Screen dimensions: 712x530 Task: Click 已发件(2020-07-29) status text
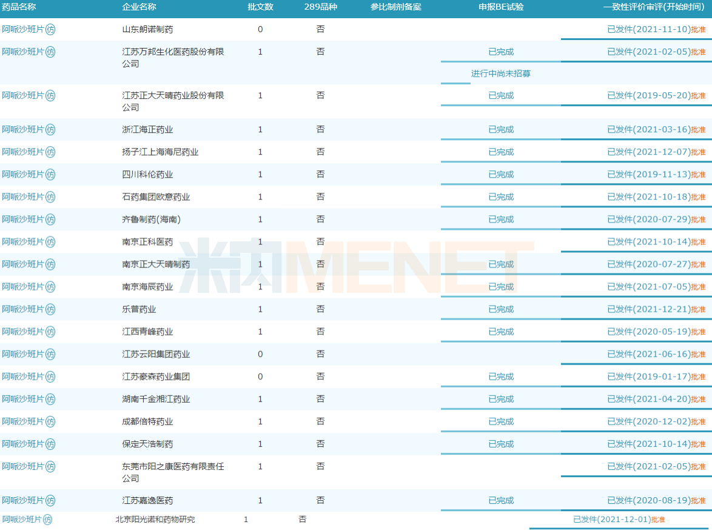[649, 220]
